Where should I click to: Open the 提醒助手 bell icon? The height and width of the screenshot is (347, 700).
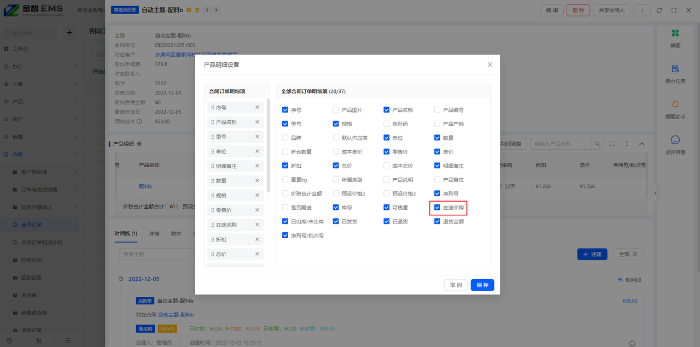coord(675,104)
